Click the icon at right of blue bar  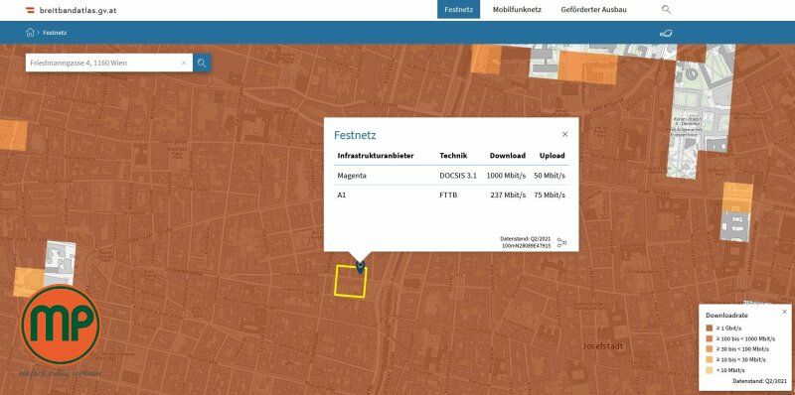click(x=666, y=33)
